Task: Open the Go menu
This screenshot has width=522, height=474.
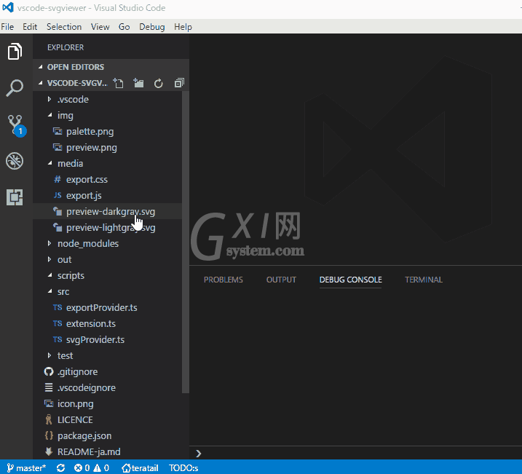Action: tap(124, 27)
